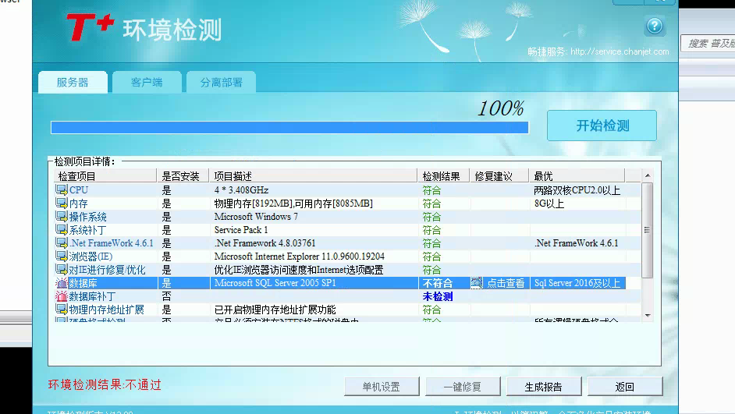Select Service Pack 1 description
This screenshot has height=414, width=735.
pos(241,230)
